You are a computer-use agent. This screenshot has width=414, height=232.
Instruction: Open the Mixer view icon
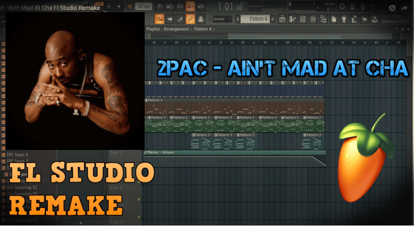point(313,19)
